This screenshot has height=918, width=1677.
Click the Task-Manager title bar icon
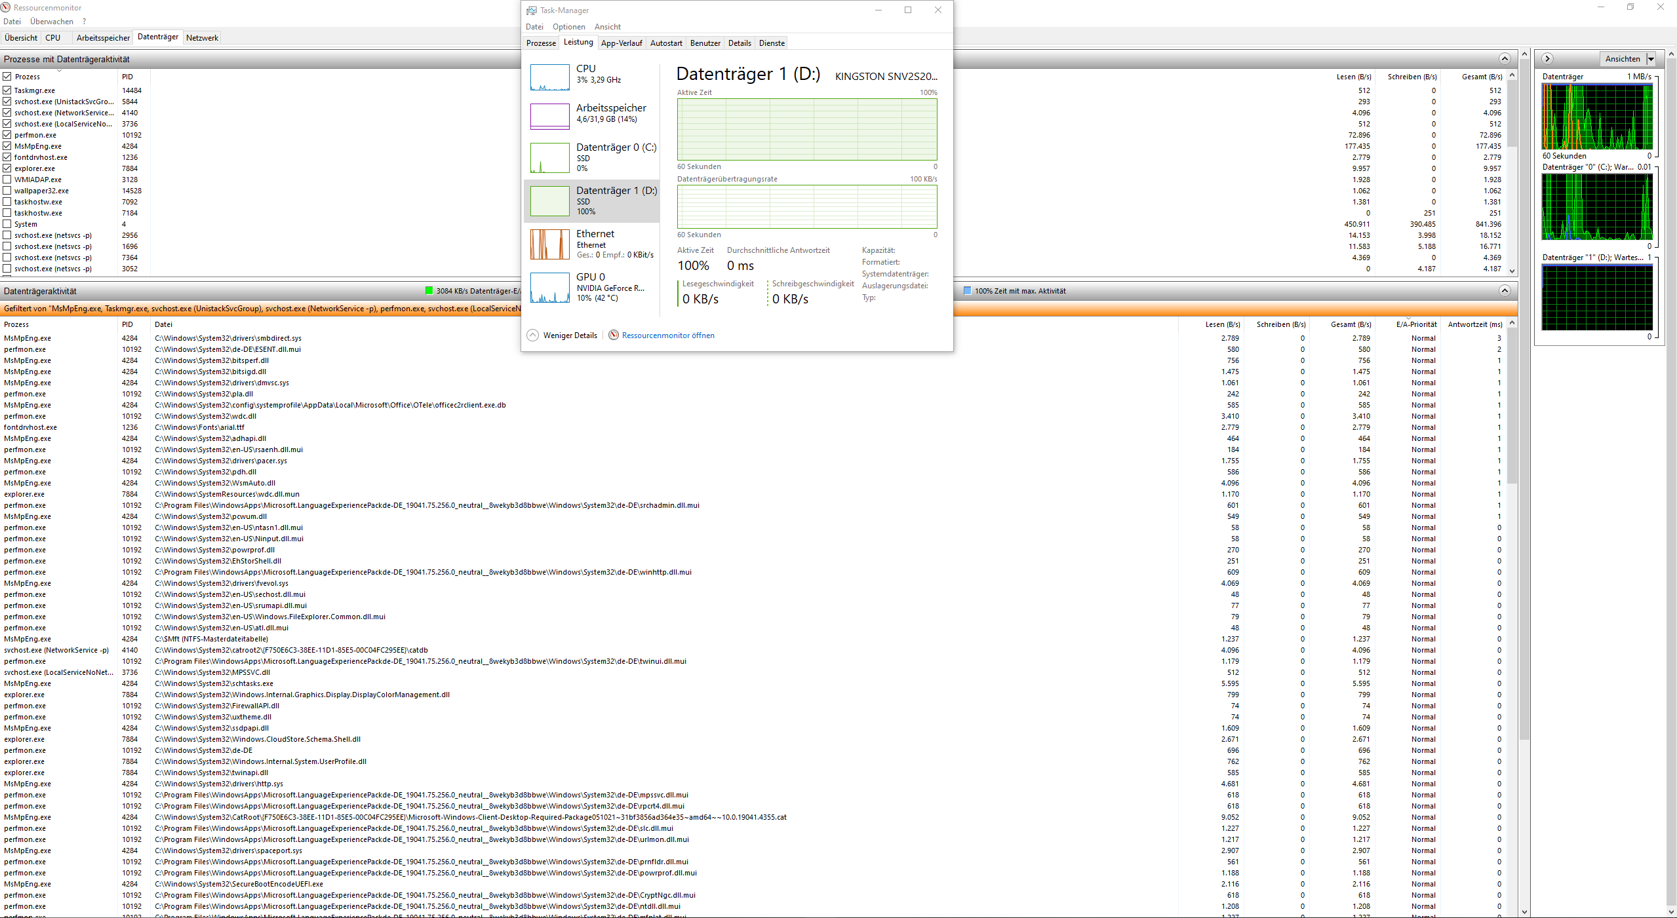tap(532, 10)
